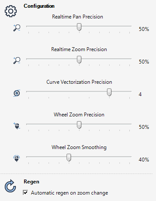Click the Wheel Zoom Precision mouse icon
This screenshot has height=201, width=156.
coord(17,126)
